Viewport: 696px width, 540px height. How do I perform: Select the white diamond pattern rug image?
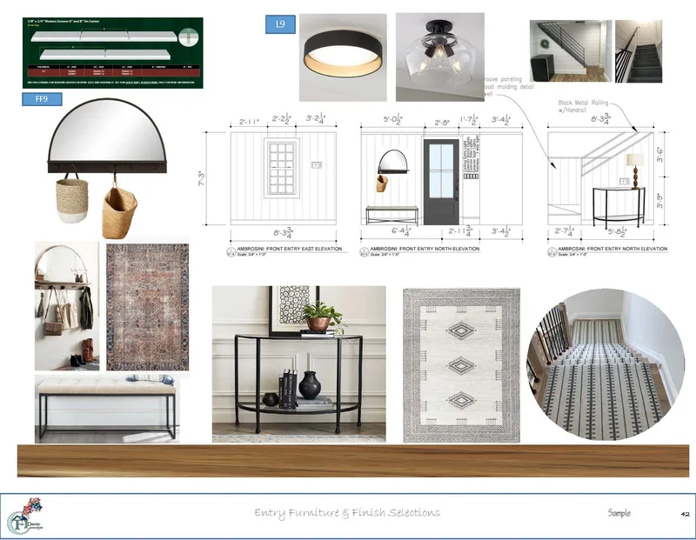(461, 365)
